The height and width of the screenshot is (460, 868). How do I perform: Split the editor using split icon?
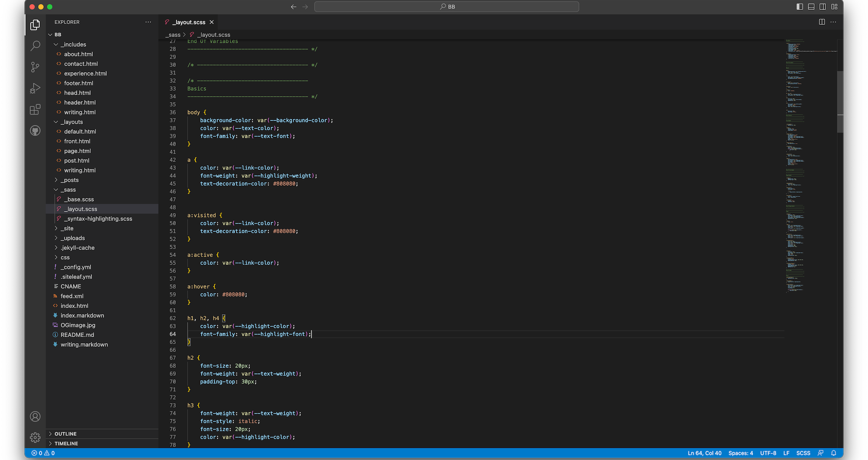822,22
